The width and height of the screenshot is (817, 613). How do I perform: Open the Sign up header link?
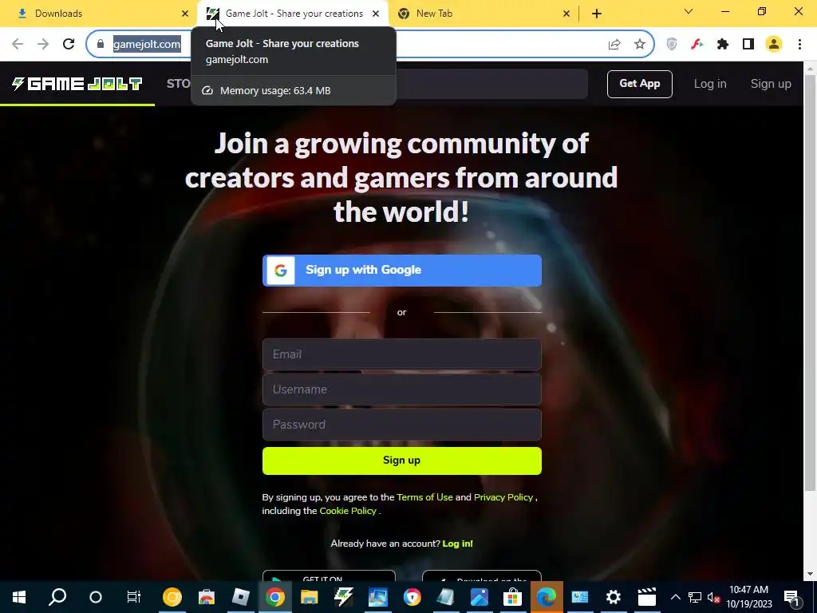[x=771, y=84]
